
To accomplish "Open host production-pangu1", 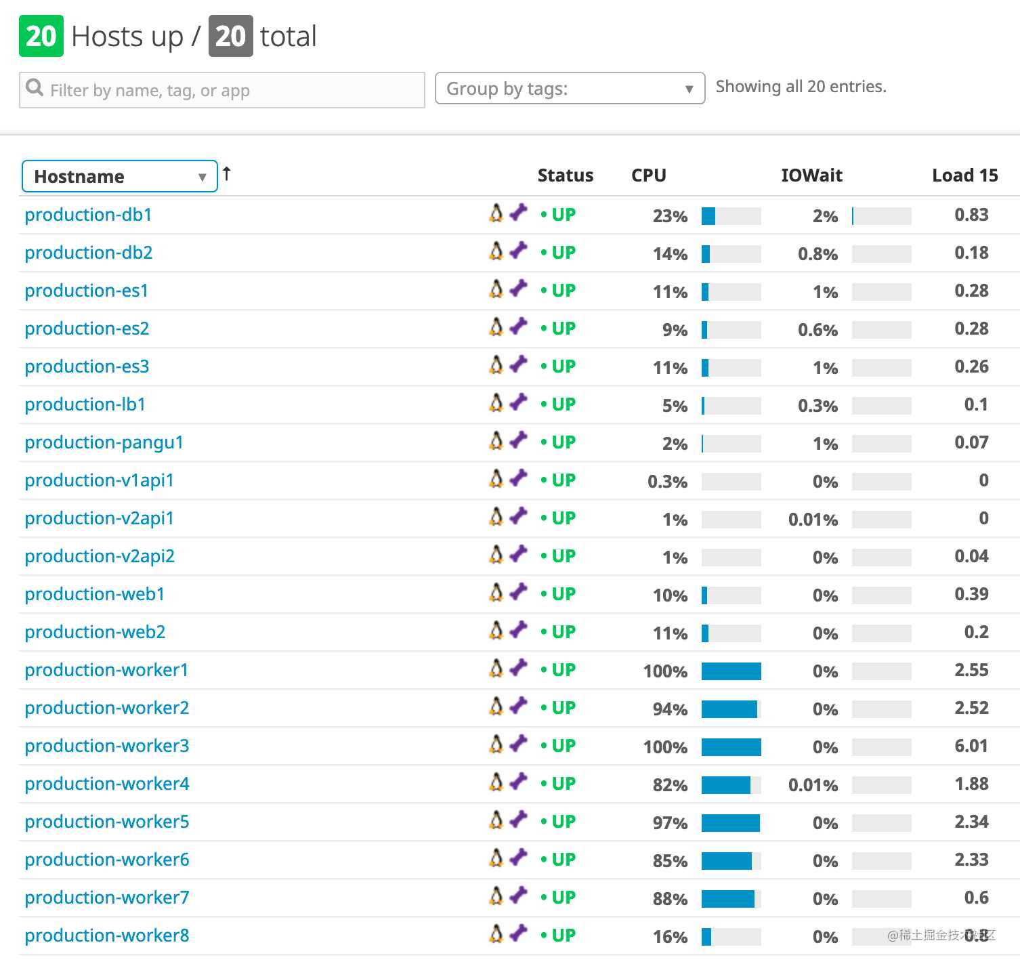I will tap(104, 442).
